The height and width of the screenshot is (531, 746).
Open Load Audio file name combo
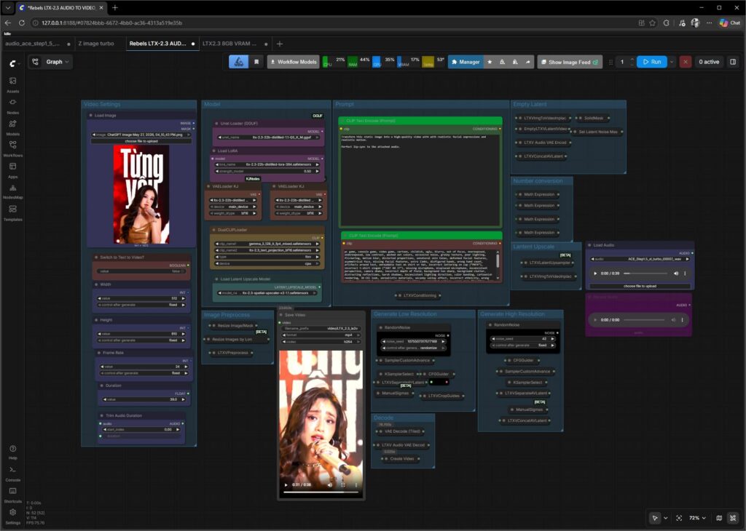coord(640,259)
